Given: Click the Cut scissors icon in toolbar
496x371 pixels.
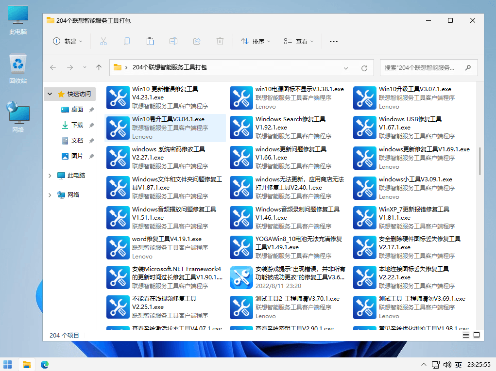Looking at the screenshot, I should 103,41.
